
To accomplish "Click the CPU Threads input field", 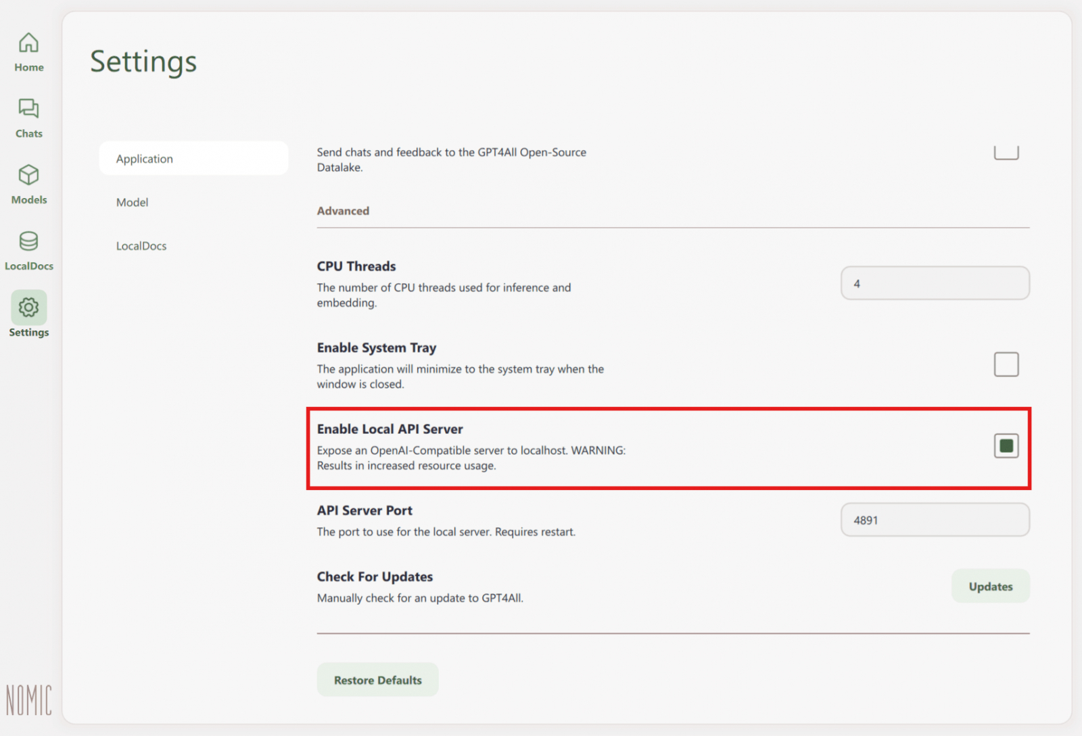I will pyautogui.click(x=935, y=284).
